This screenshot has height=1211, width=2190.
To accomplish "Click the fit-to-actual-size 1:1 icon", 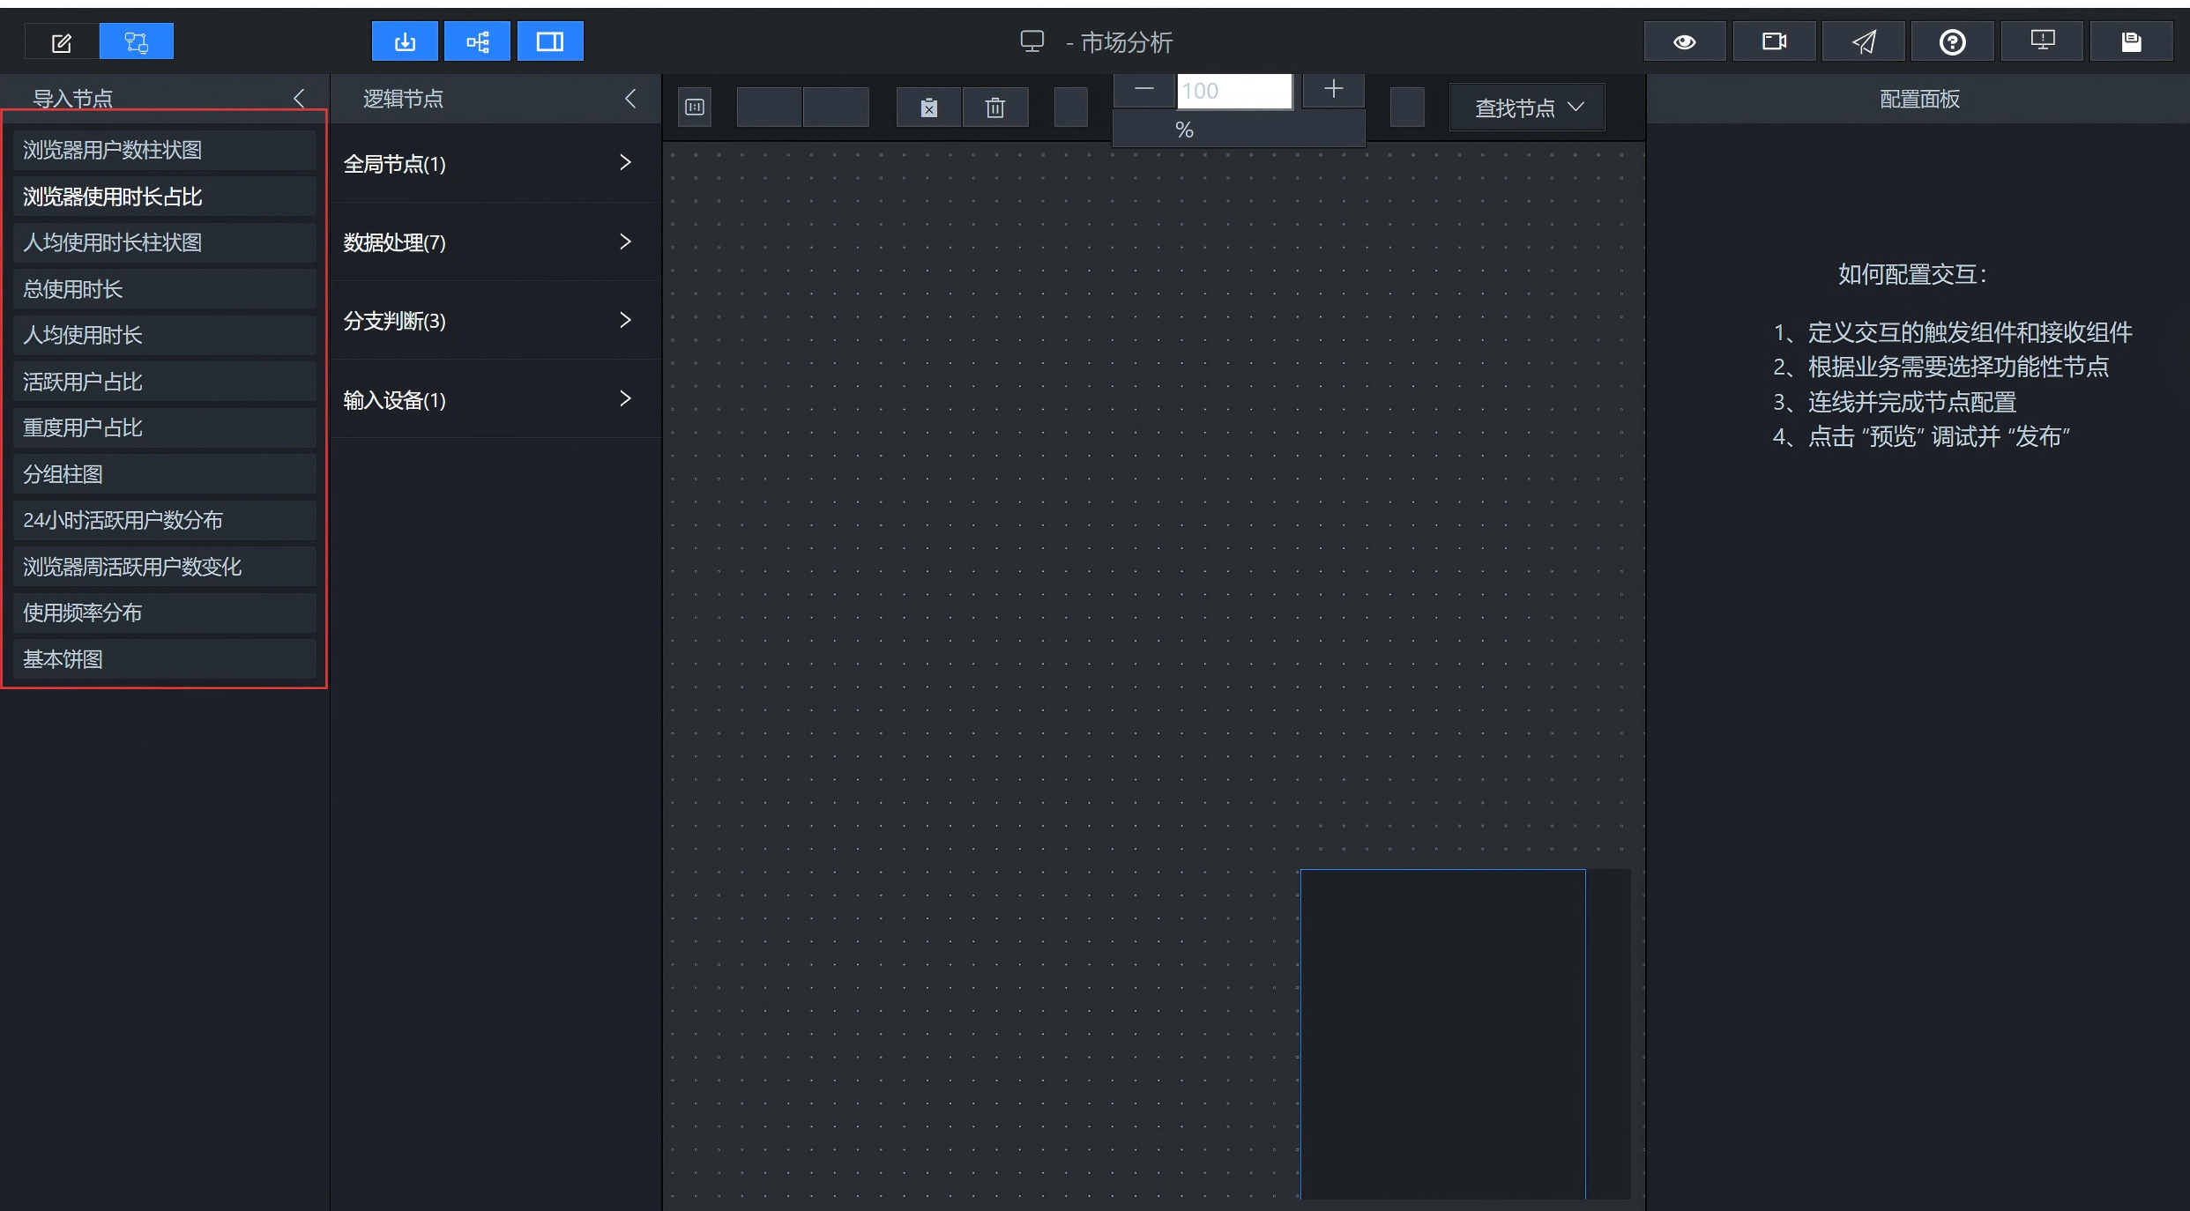I will 695,108.
